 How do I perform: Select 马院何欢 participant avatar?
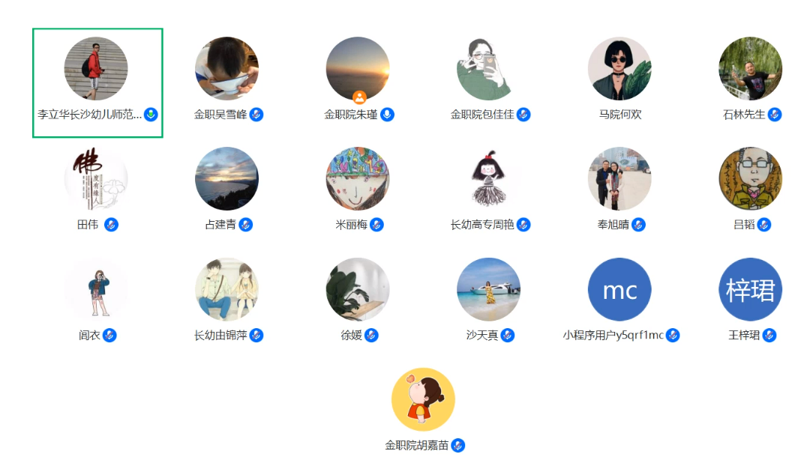click(619, 68)
